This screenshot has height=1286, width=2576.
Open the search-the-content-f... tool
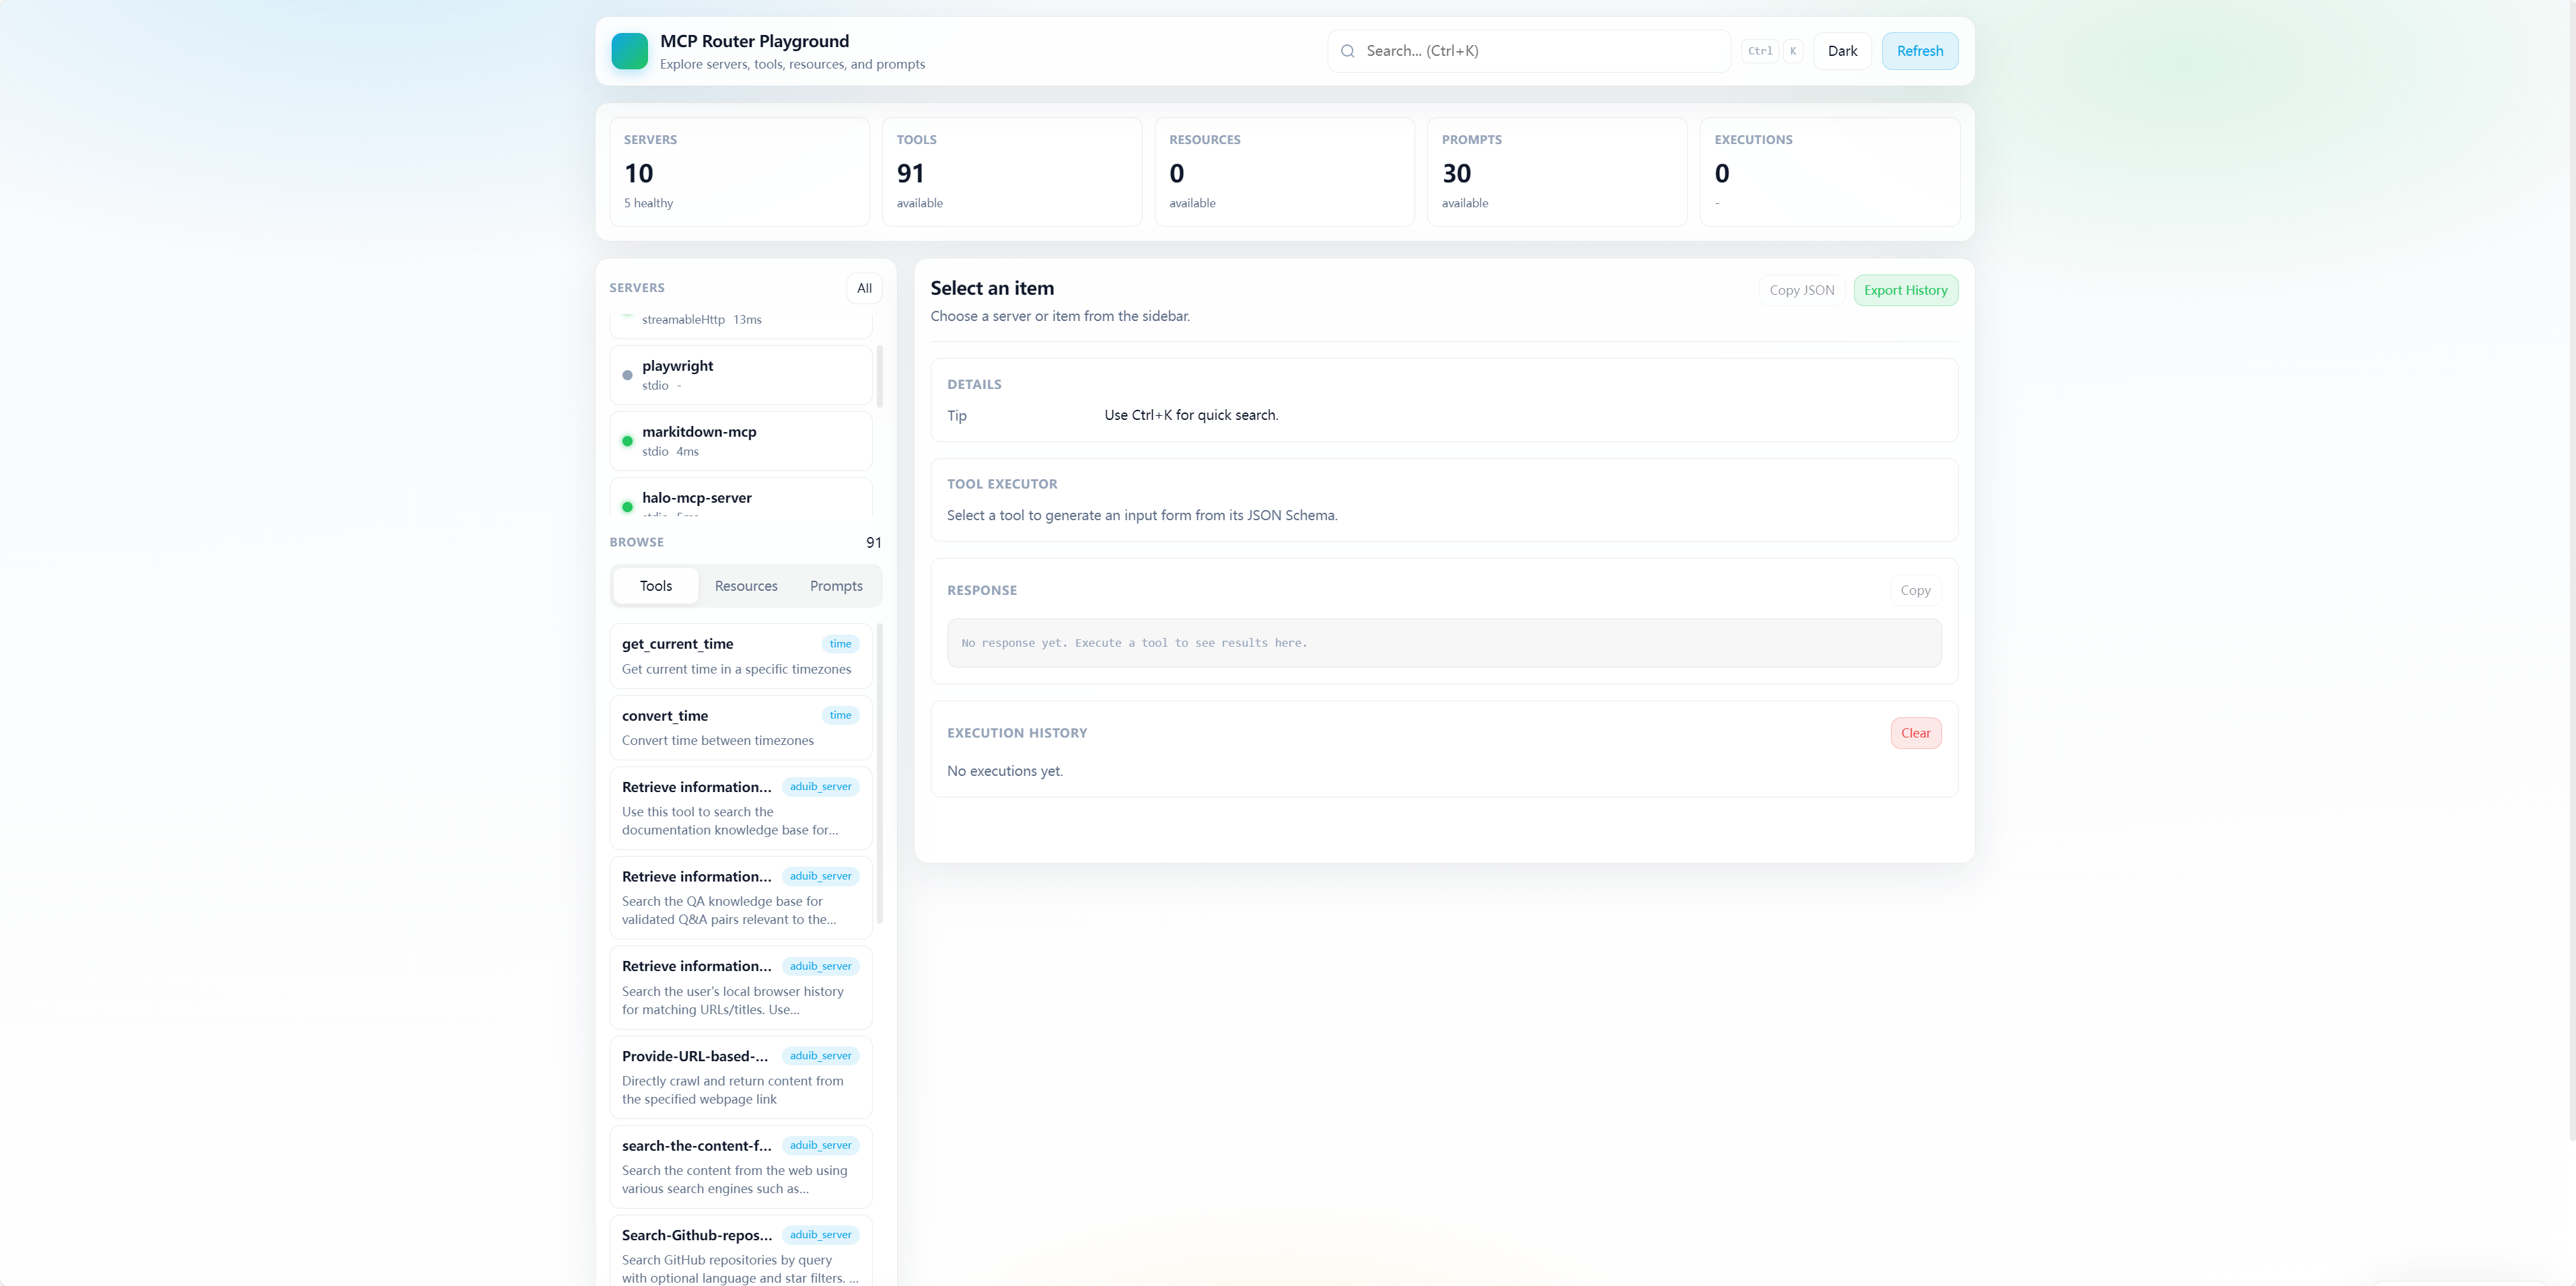[x=741, y=1167]
